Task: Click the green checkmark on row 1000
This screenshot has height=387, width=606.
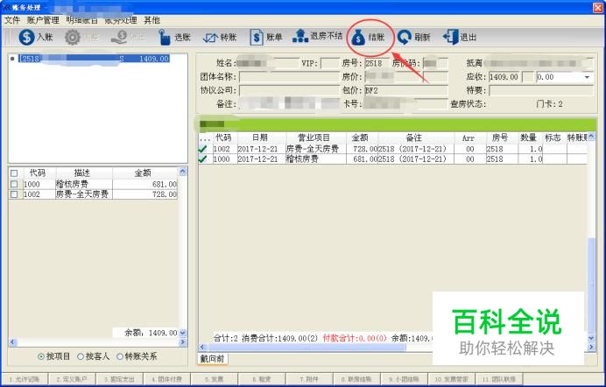Action: 202,158
